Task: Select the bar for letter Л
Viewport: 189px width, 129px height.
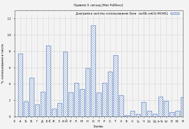Action: pyautogui.click(x=77, y=100)
